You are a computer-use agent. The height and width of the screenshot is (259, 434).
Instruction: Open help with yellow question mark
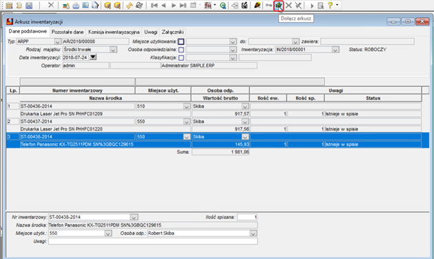[330, 6]
